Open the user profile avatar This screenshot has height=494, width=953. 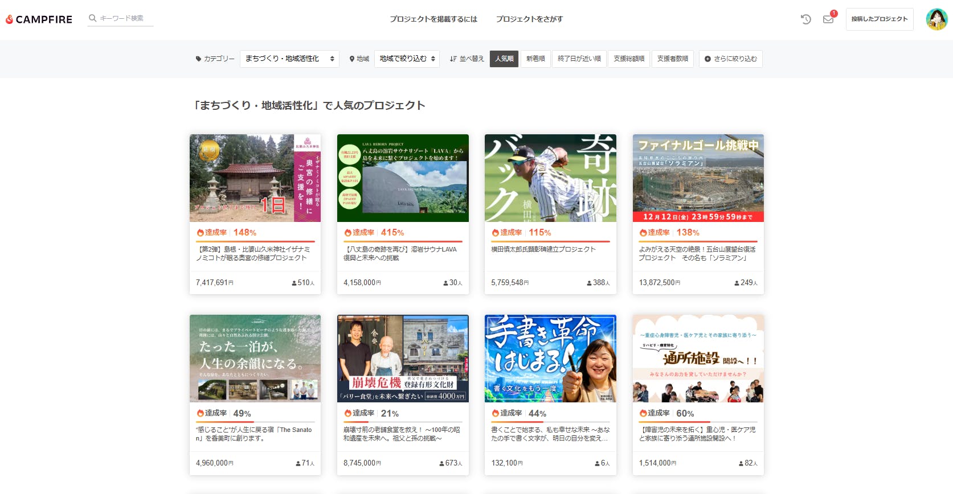936,19
